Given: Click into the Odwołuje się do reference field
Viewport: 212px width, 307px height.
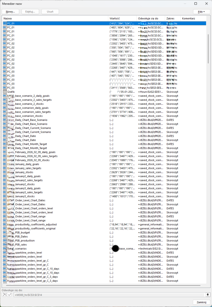Looking at the screenshot, I should tap(109, 295).
